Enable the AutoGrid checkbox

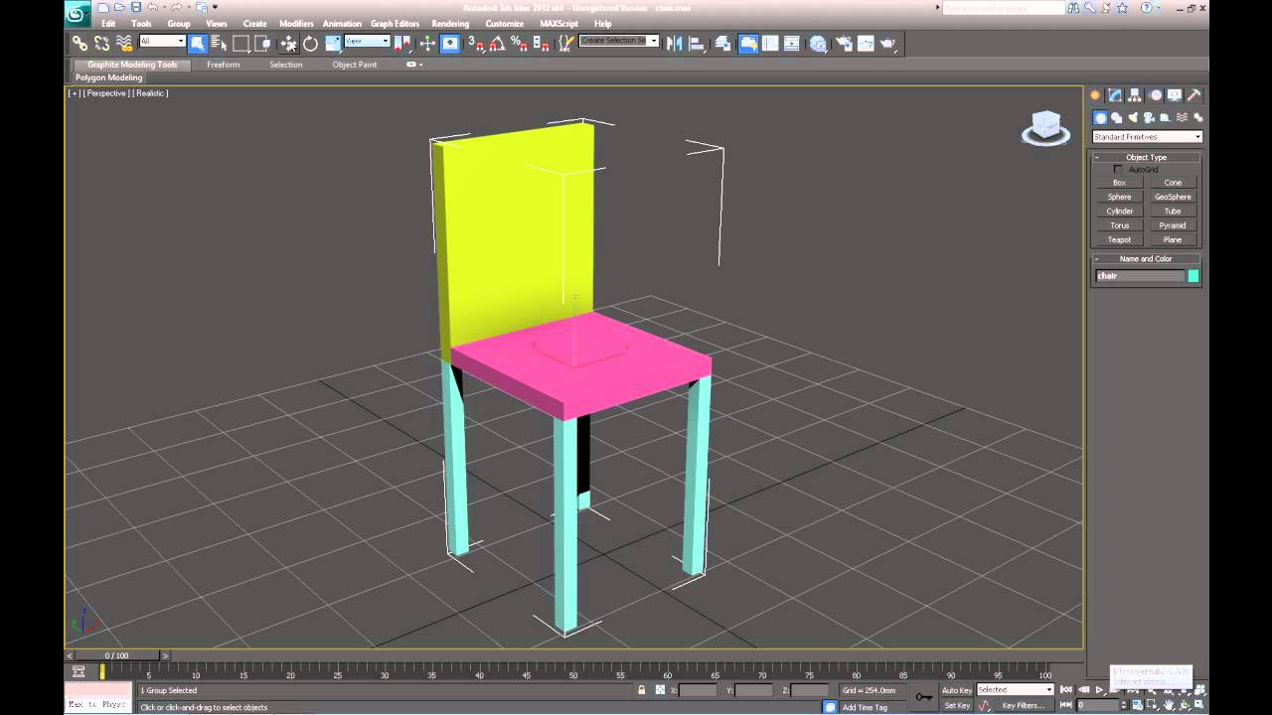(1118, 170)
